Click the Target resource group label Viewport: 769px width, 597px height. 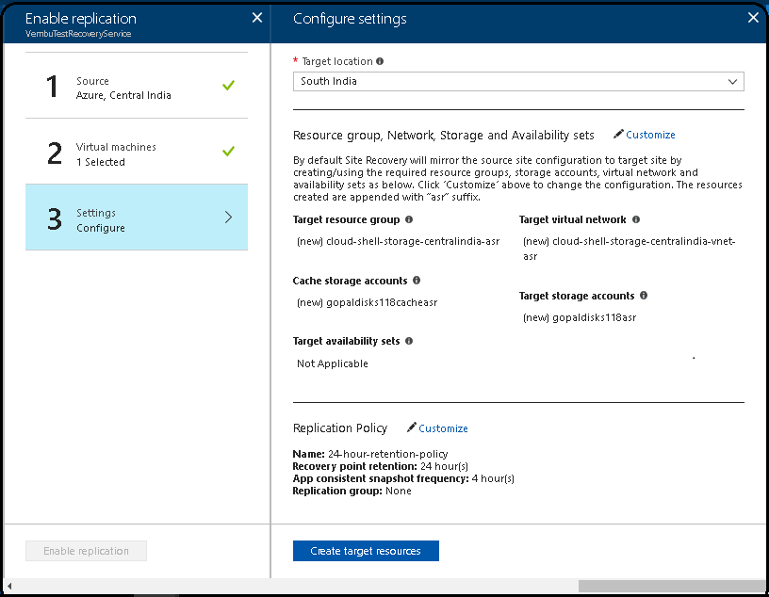(x=346, y=219)
